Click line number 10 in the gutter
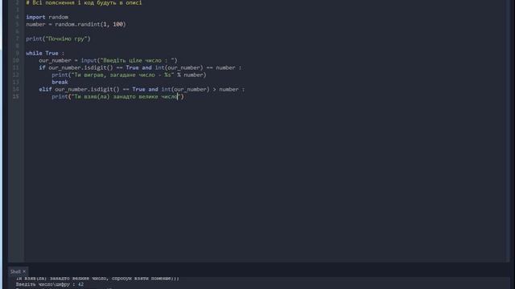Image resolution: width=515 pixels, height=289 pixels. (16, 60)
